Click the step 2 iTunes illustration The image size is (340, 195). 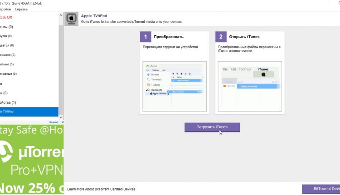tap(250, 86)
